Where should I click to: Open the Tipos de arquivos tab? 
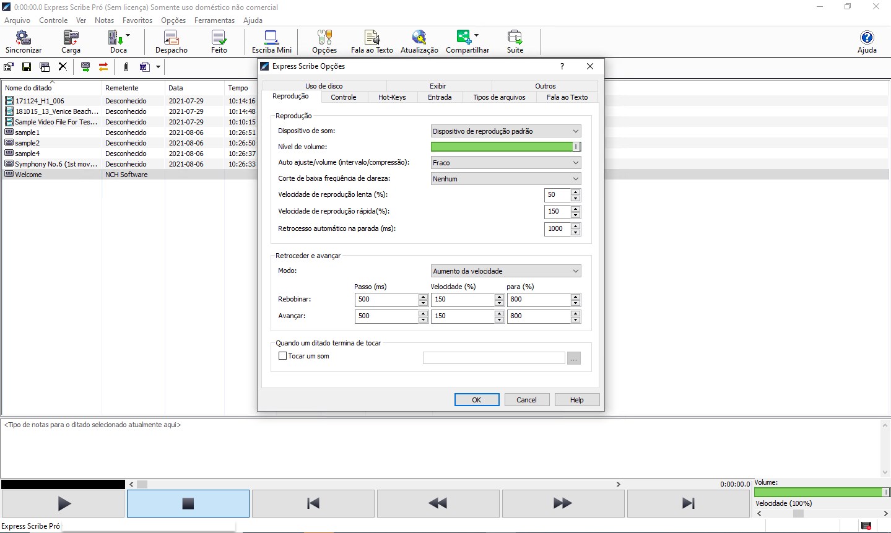click(x=499, y=97)
